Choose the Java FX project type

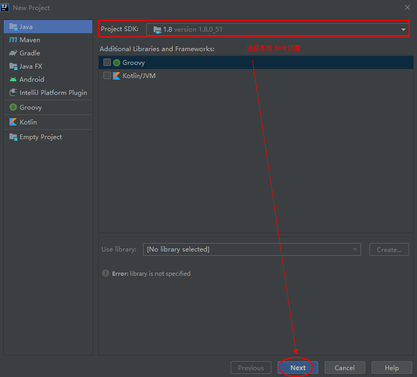[x=48, y=66]
